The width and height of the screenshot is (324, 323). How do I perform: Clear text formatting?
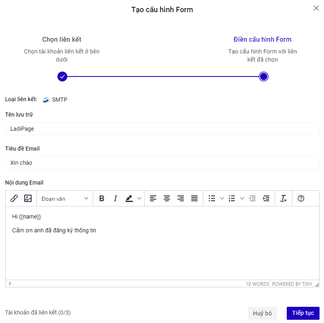[x=283, y=198]
